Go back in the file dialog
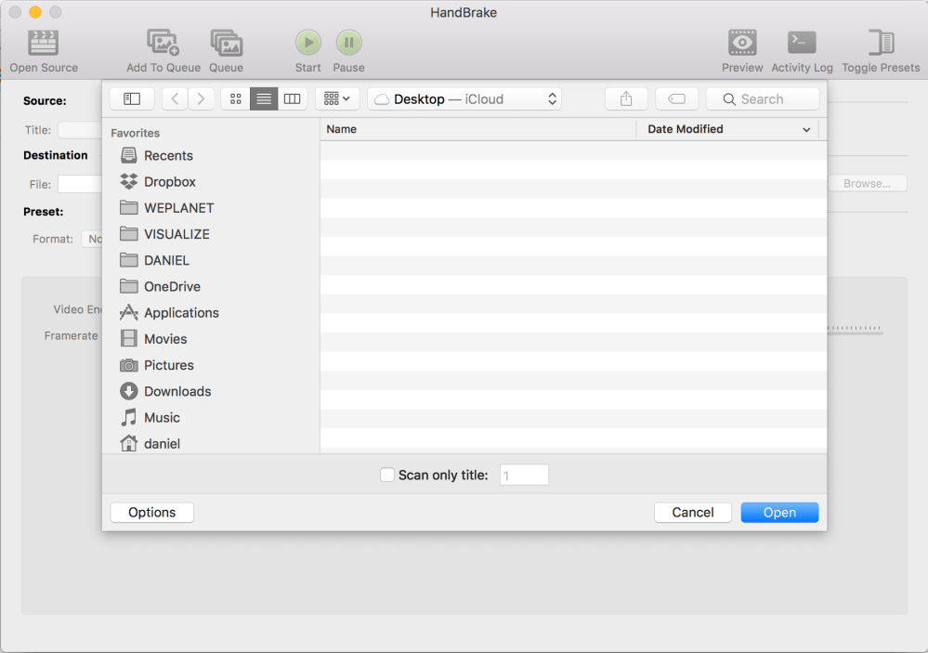 [176, 98]
